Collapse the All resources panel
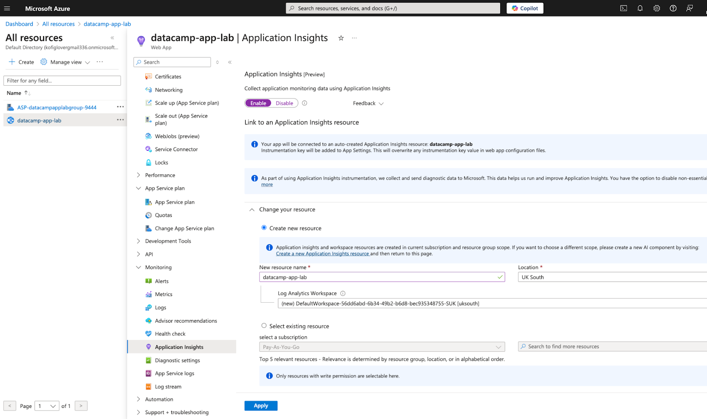The height and width of the screenshot is (419, 707). click(x=112, y=38)
